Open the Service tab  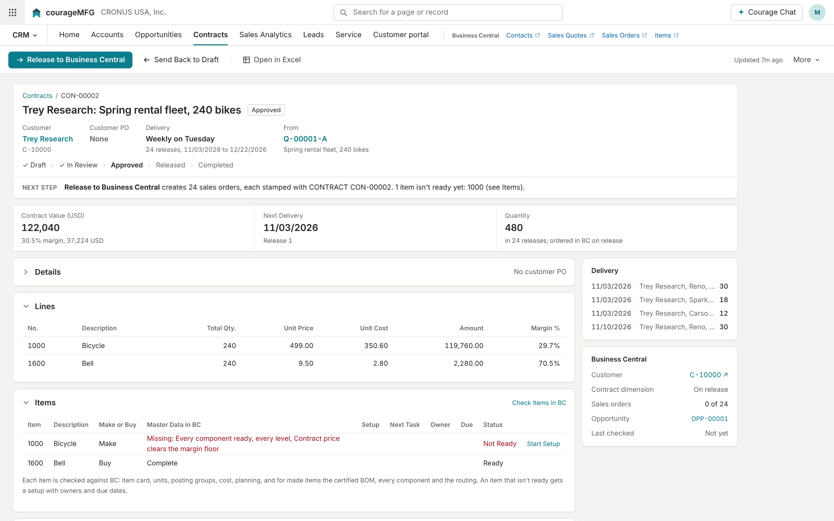point(349,35)
